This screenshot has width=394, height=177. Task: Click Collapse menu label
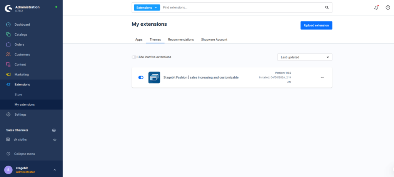[24, 154]
